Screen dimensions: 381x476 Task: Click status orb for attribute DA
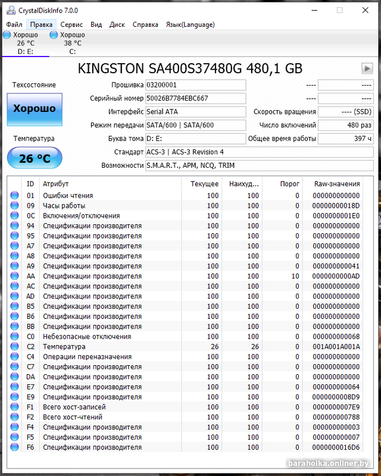(14, 377)
